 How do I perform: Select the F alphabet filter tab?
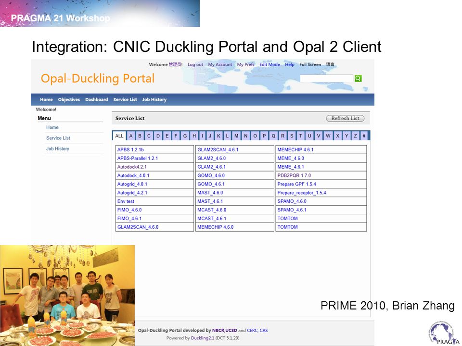(176, 136)
